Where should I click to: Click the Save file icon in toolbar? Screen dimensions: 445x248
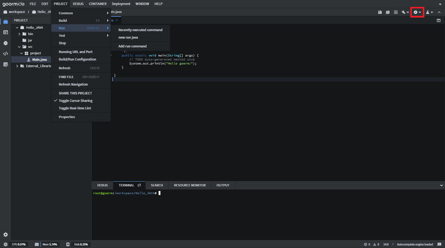(380, 12)
